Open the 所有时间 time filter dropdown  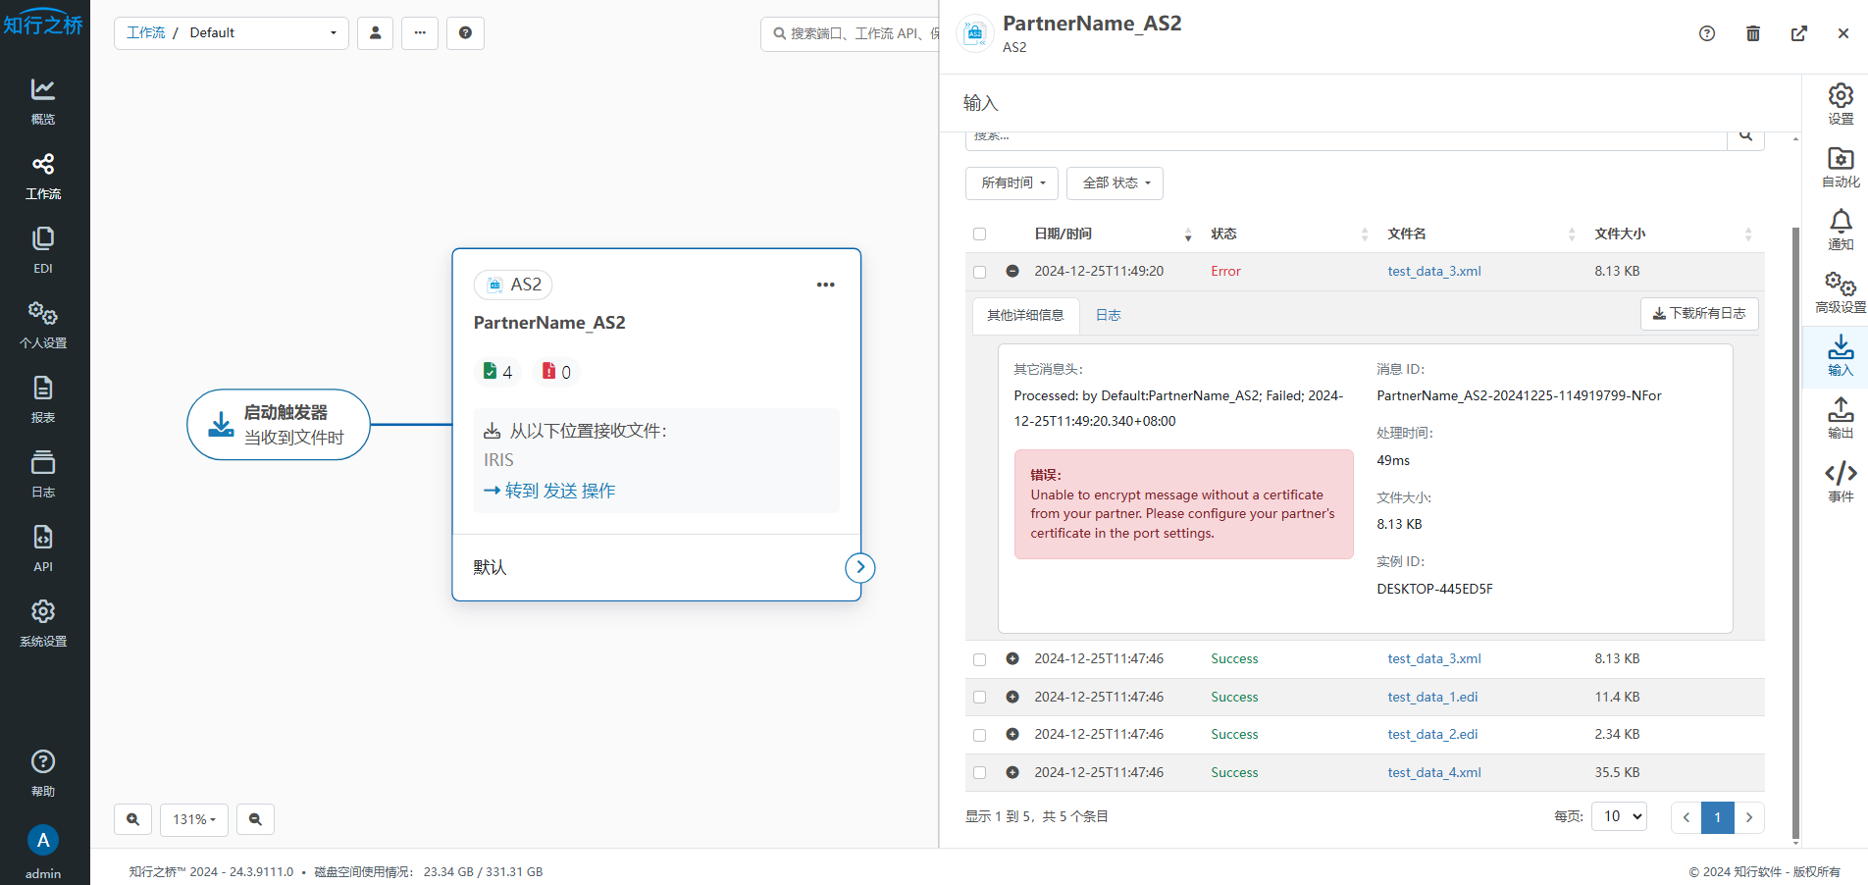[1012, 183]
